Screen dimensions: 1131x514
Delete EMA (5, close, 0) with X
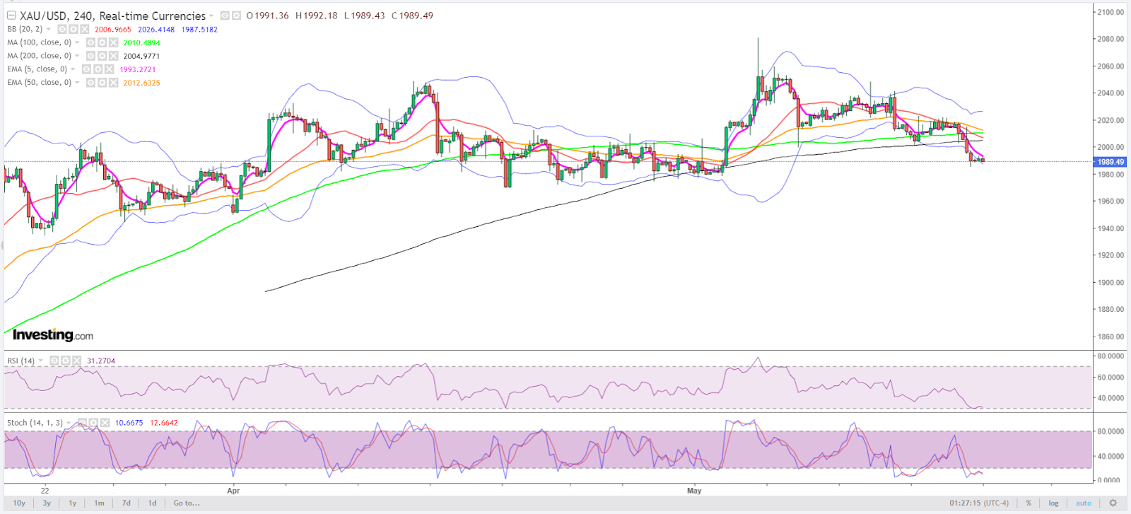pyautogui.click(x=109, y=69)
